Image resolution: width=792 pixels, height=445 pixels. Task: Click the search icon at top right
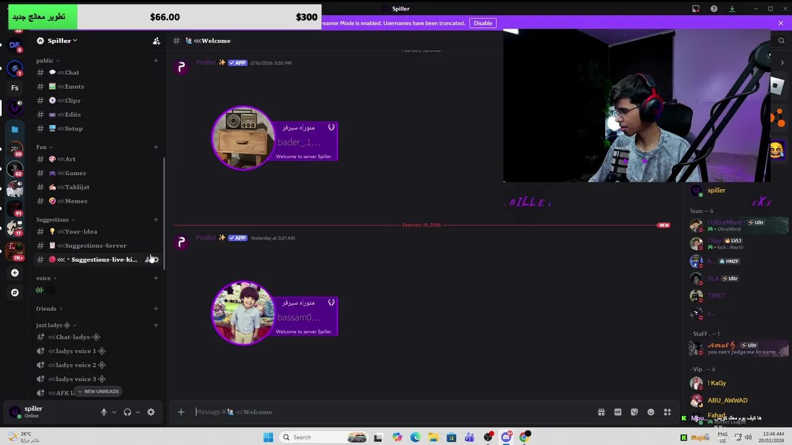(x=781, y=41)
